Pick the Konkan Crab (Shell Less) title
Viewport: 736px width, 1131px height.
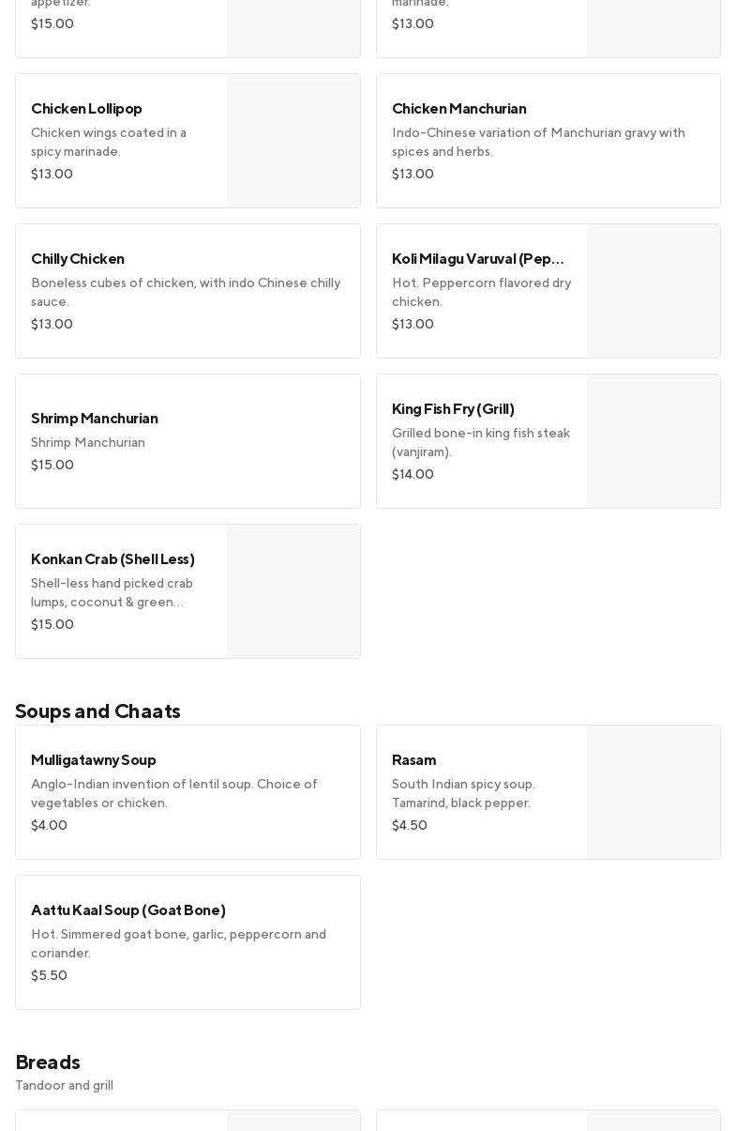(113, 559)
